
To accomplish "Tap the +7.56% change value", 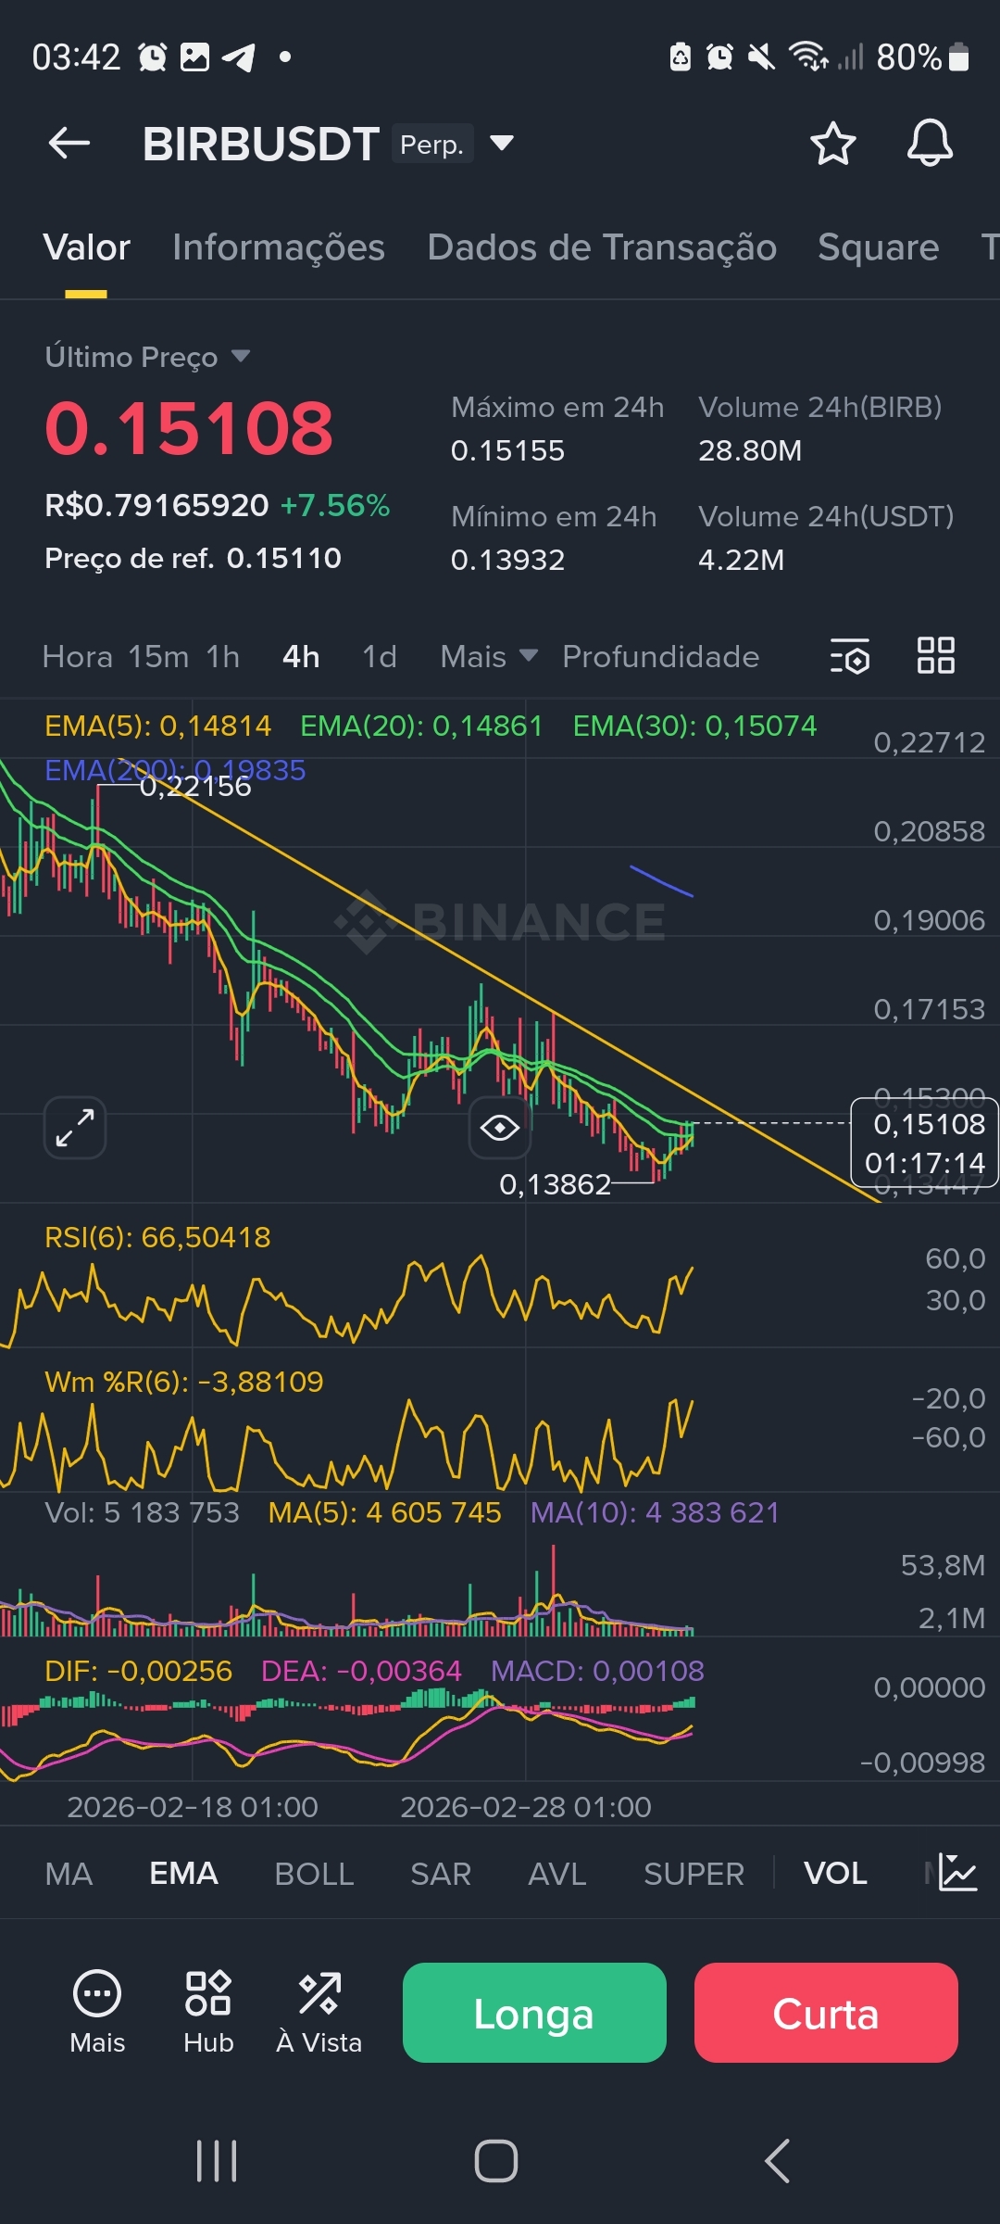I will [335, 505].
